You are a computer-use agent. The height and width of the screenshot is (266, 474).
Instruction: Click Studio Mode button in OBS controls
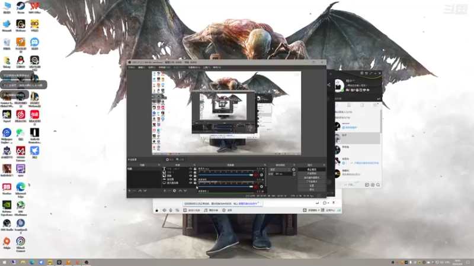pos(312,181)
